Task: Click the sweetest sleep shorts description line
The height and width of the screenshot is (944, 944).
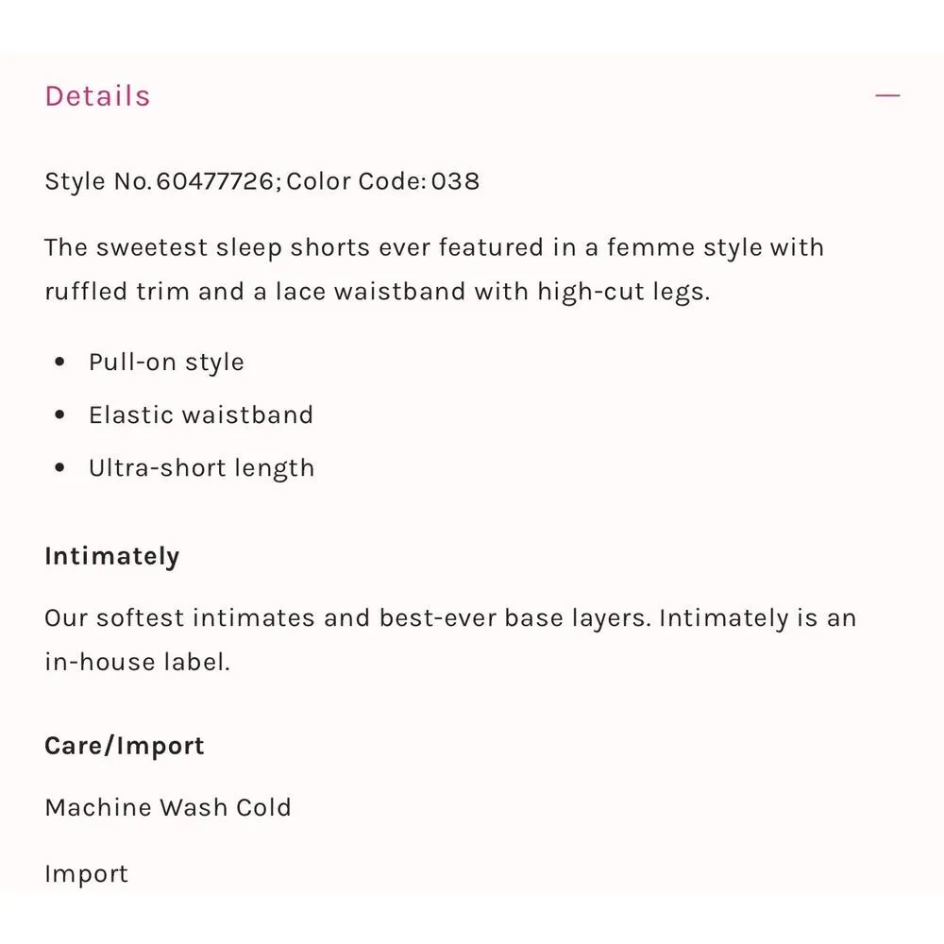Action: (434, 248)
